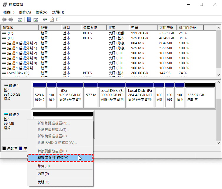Click 內容(P) in the context menu
Image resolution: width=222 pixels, height=189 pixels.
pos(43,174)
